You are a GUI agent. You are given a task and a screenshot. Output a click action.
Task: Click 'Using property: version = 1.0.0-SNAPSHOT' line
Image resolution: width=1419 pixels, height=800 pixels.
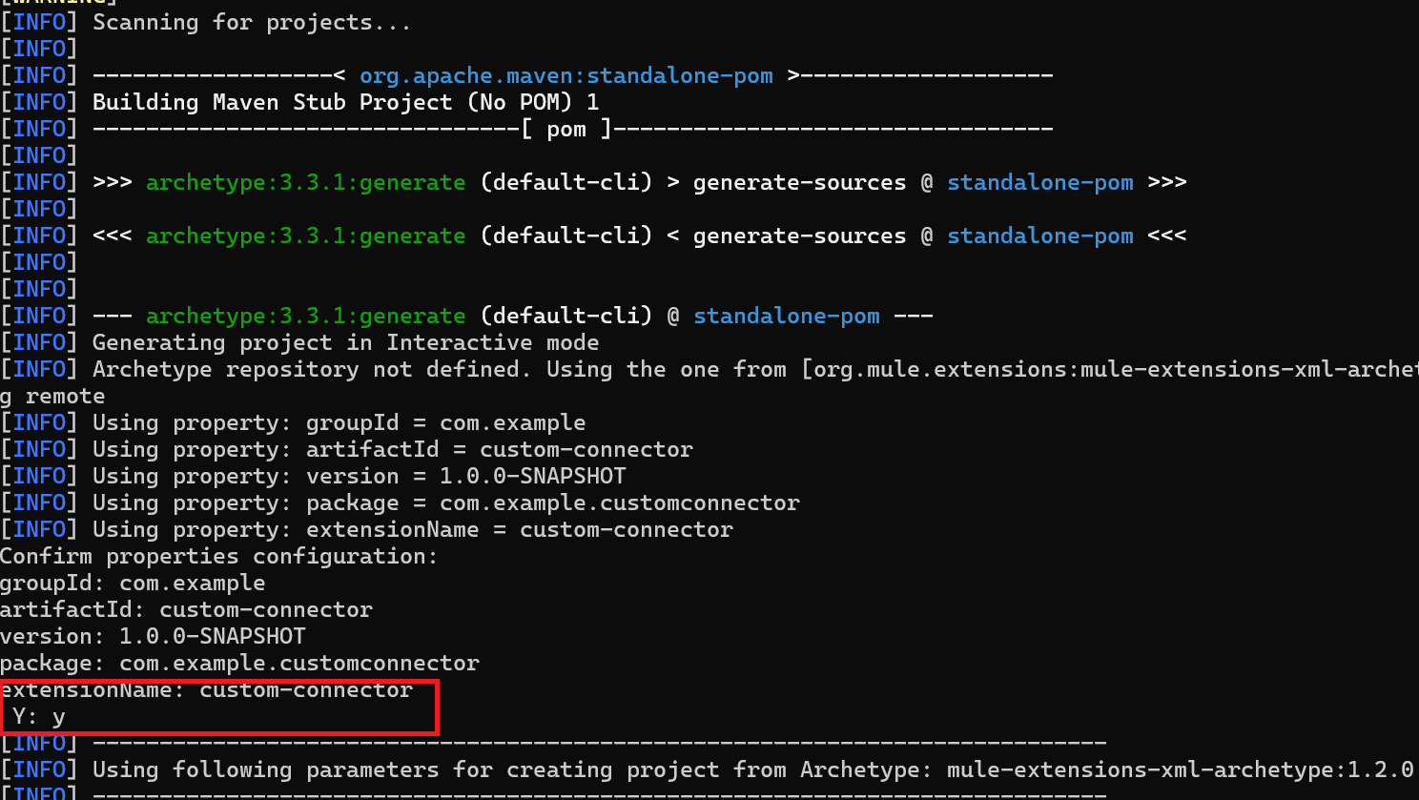pos(359,476)
